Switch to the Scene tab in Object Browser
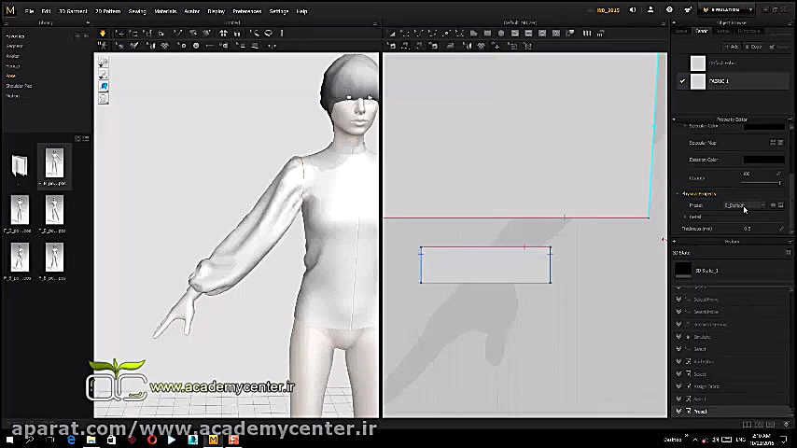This screenshot has width=797, height=448. (x=681, y=31)
